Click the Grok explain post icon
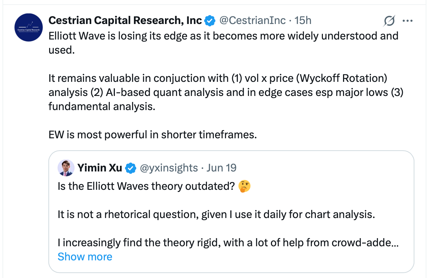Viewport: 431px width, 278px height. [389, 21]
